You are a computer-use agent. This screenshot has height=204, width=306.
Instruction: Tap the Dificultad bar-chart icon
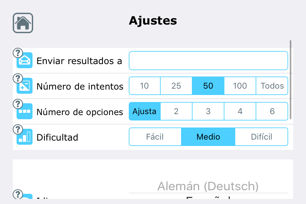pyautogui.click(x=25, y=137)
